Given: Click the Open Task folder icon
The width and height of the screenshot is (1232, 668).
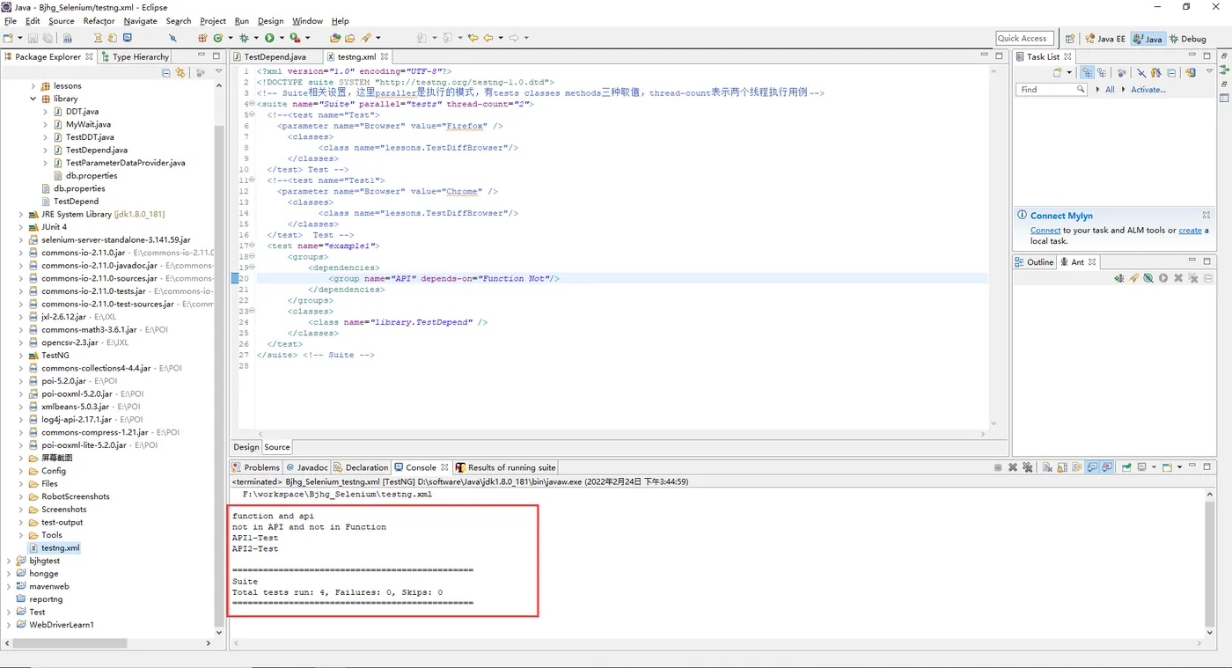Looking at the screenshot, I should point(349,38).
